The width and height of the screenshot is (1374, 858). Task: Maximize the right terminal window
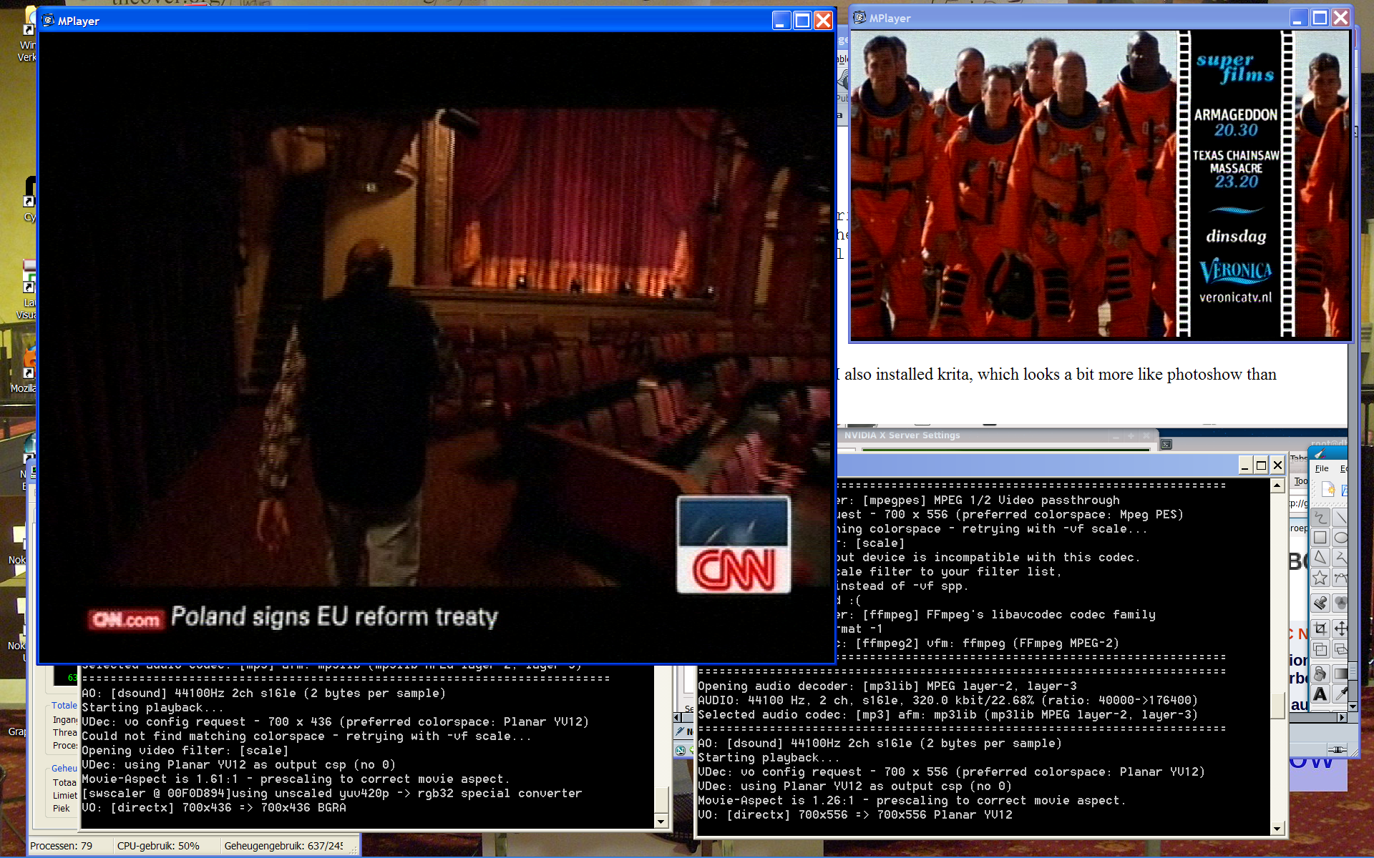[x=1261, y=465]
